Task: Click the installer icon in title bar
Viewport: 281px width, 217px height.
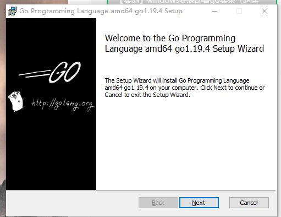Action: click(x=12, y=11)
